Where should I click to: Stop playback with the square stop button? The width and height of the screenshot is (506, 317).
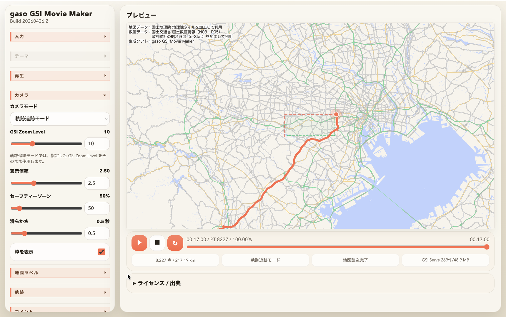pyautogui.click(x=157, y=243)
